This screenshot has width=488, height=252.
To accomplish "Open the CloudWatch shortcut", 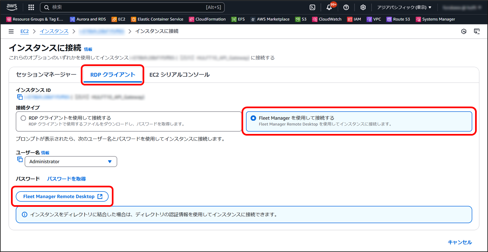I will (x=327, y=19).
